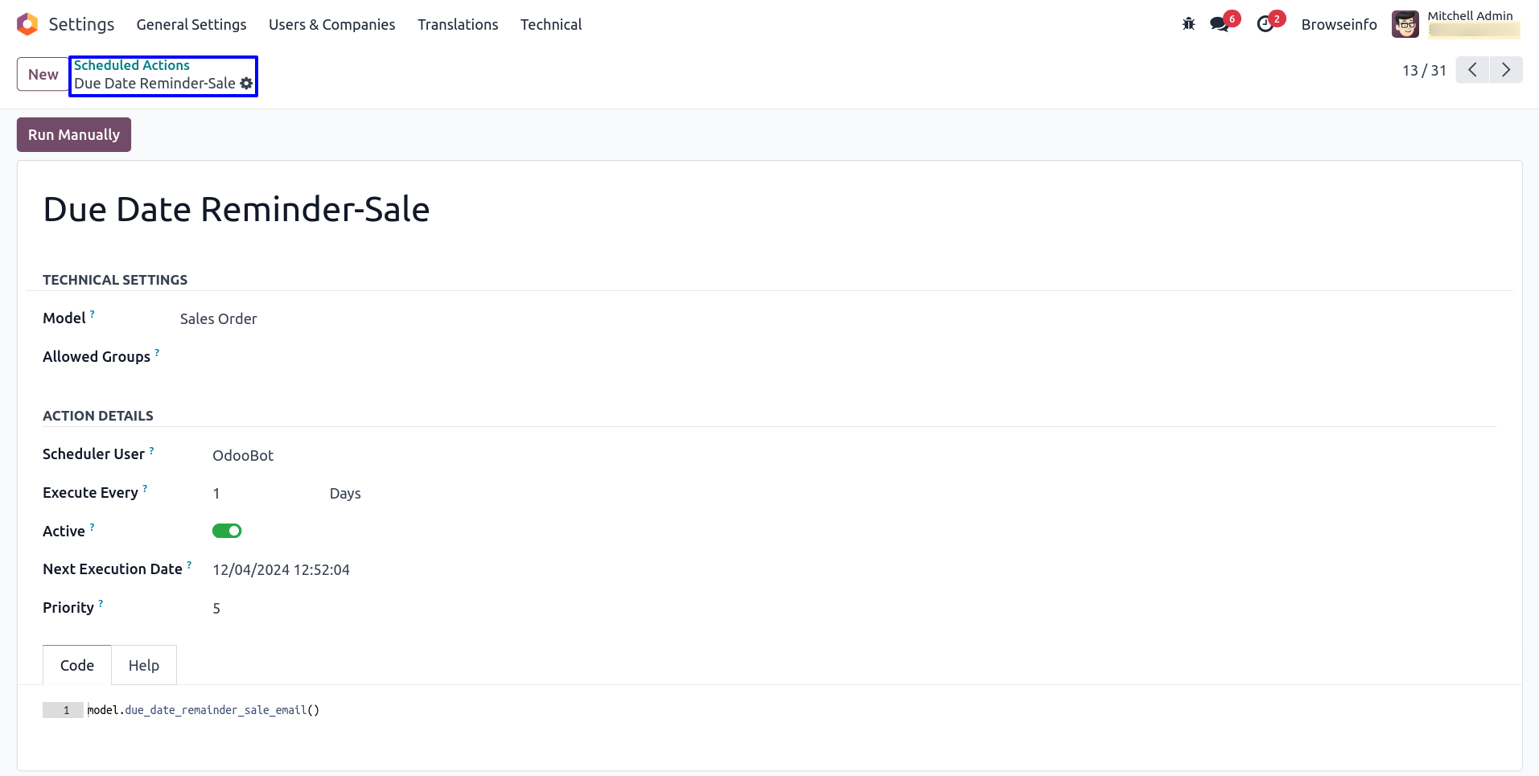Open the gear actions menu beside record name
The height and width of the screenshot is (776, 1539).
[x=246, y=84]
